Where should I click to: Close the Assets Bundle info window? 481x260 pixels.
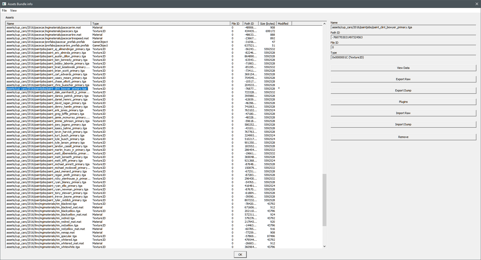pyautogui.click(x=477, y=4)
